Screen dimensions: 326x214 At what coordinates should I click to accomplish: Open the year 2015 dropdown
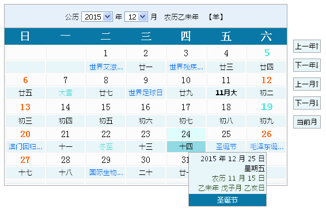97,17
